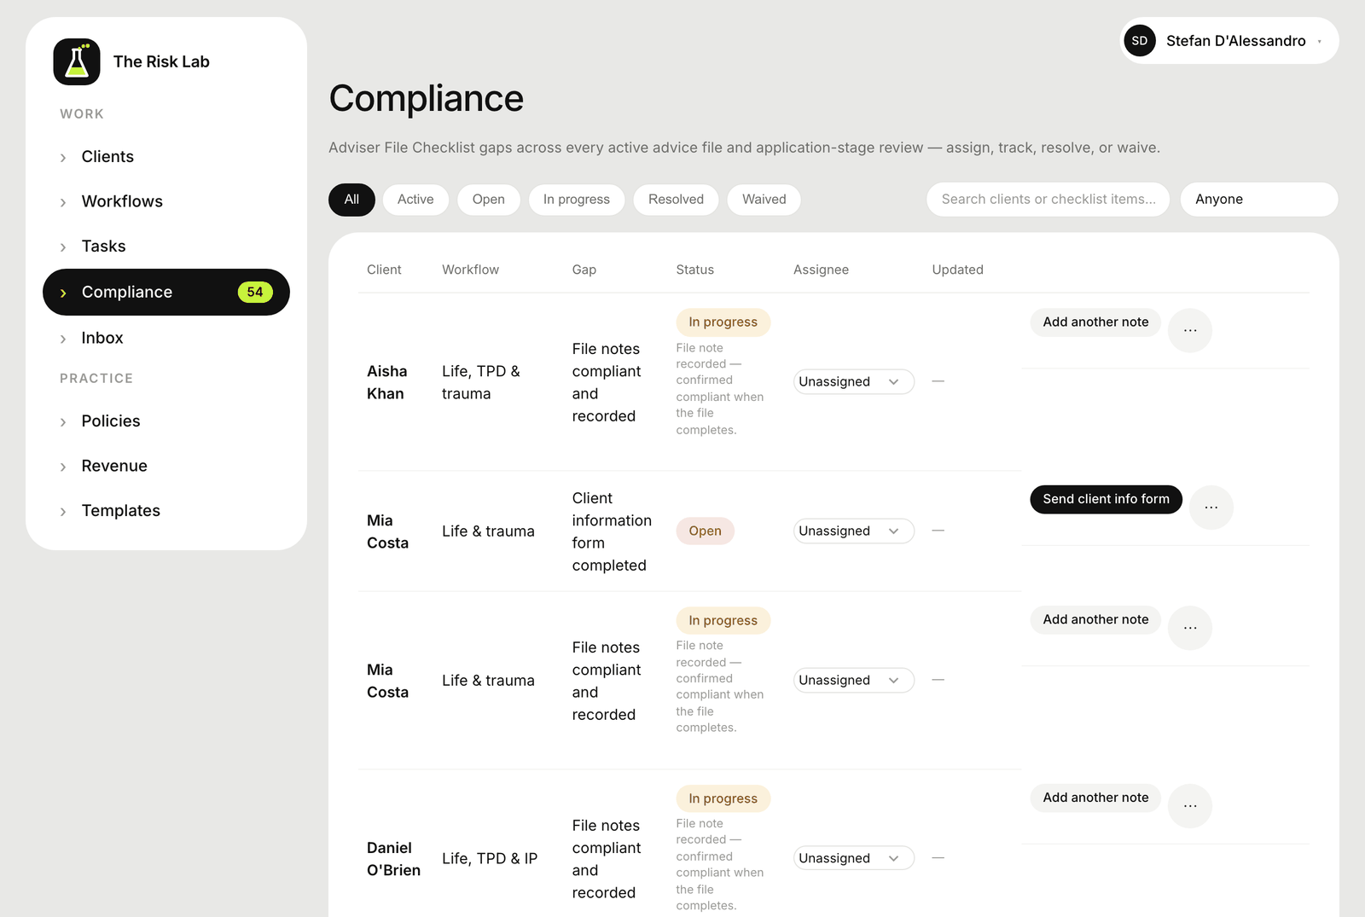Open assignee dropdown for Daniel O'Brien

853,858
